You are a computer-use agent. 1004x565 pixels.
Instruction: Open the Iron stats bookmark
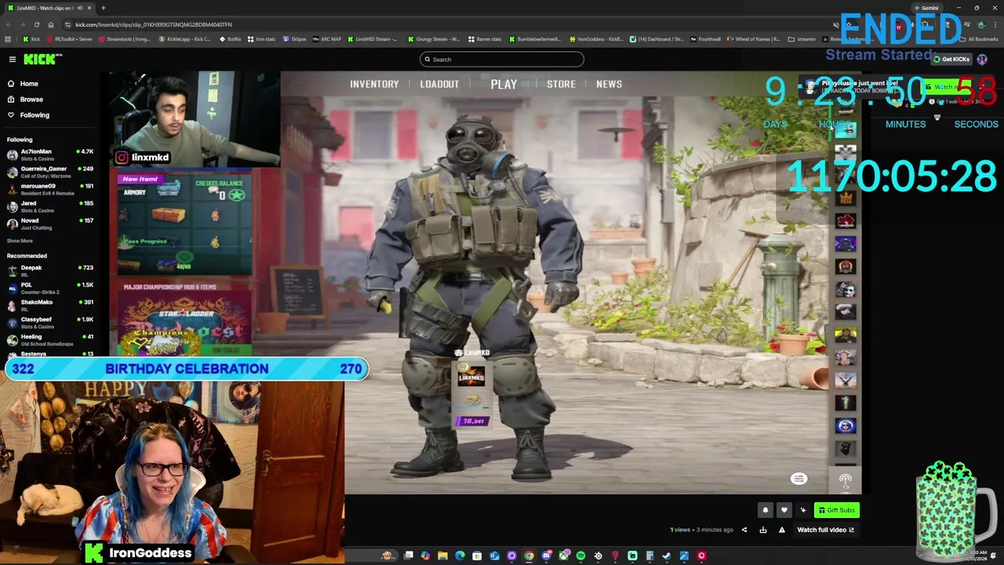coord(261,38)
